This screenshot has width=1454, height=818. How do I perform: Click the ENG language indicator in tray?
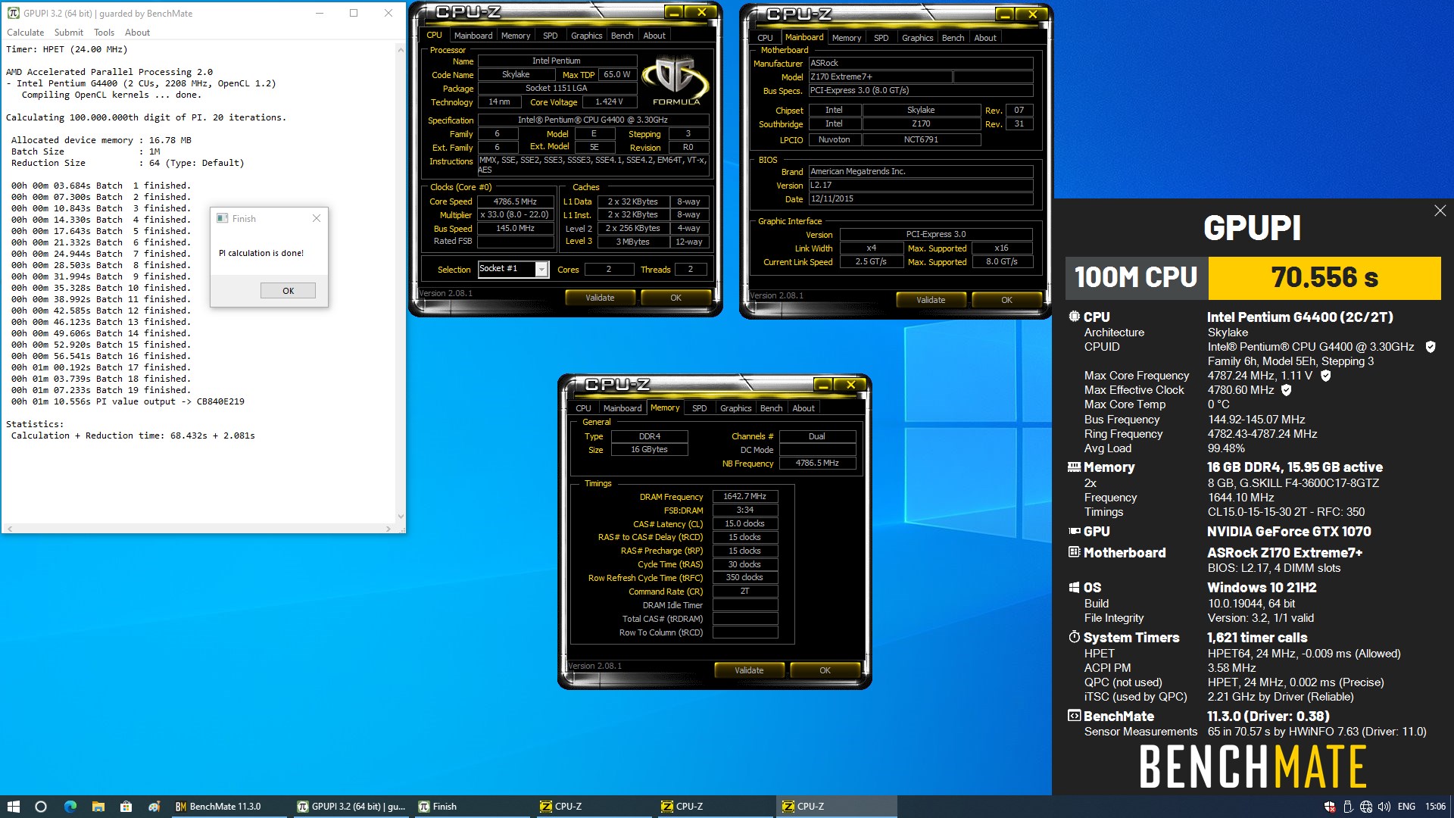tap(1406, 807)
